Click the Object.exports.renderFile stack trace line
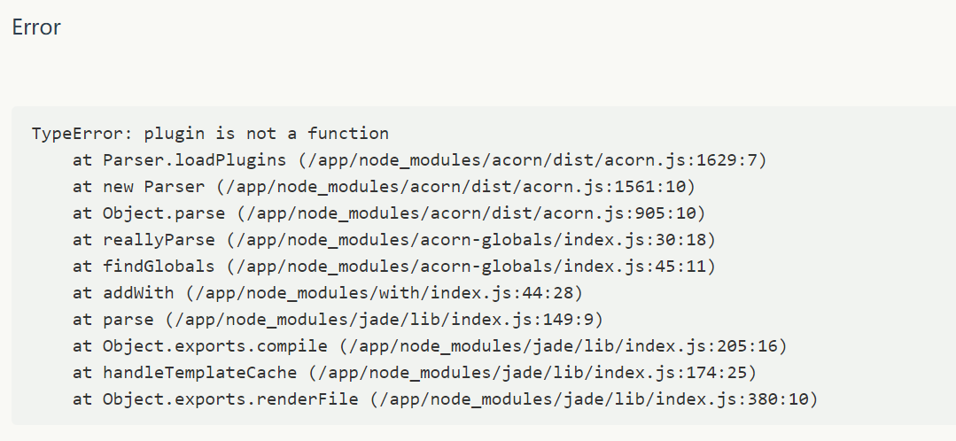Viewport: 956px width, 441px height. click(445, 399)
